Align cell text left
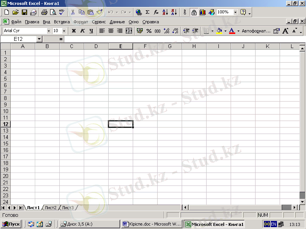 click(x=102, y=31)
